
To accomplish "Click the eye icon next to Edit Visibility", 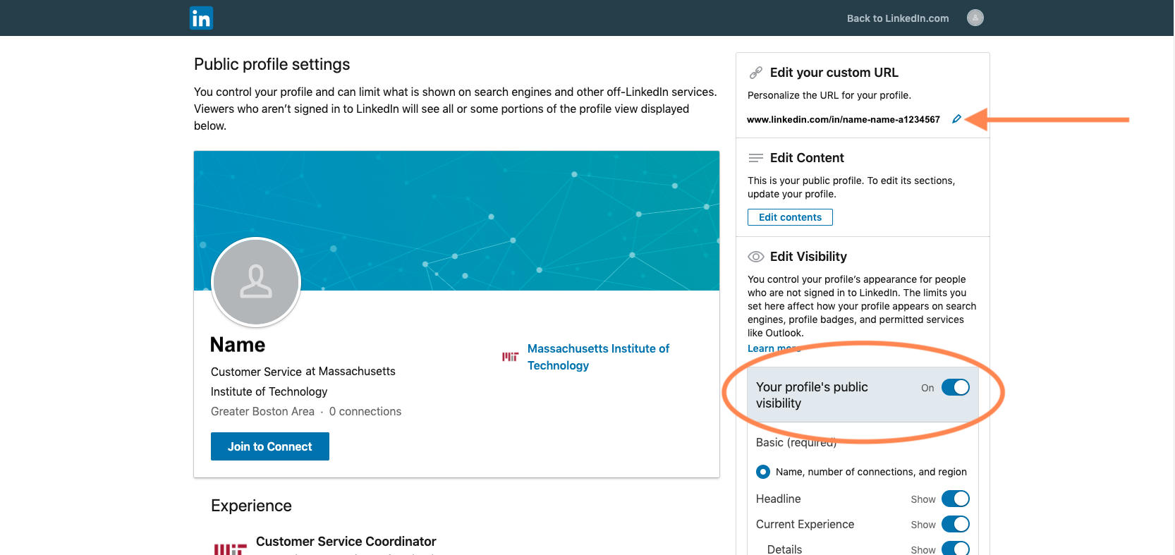I will [x=756, y=257].
